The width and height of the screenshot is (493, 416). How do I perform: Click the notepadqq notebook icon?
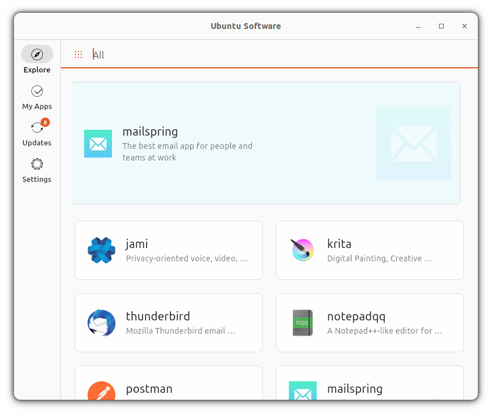click(x=302, y=323)
